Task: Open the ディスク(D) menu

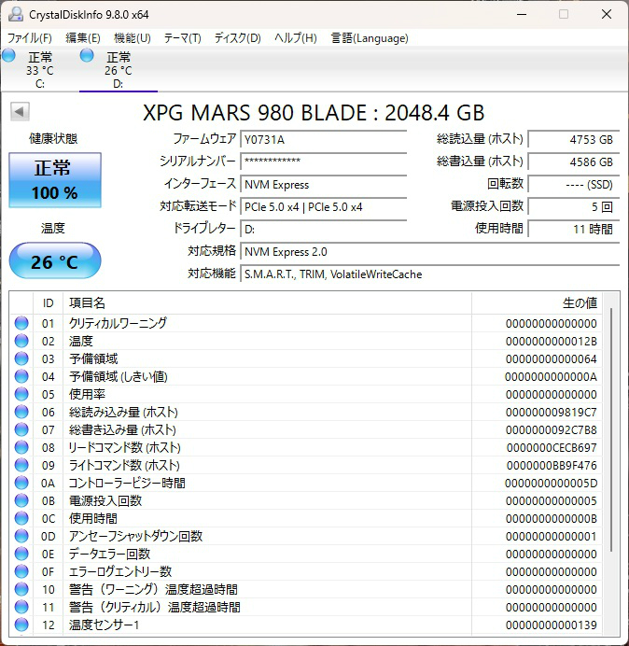Action: pyautogui.click(x=238, y=38)
